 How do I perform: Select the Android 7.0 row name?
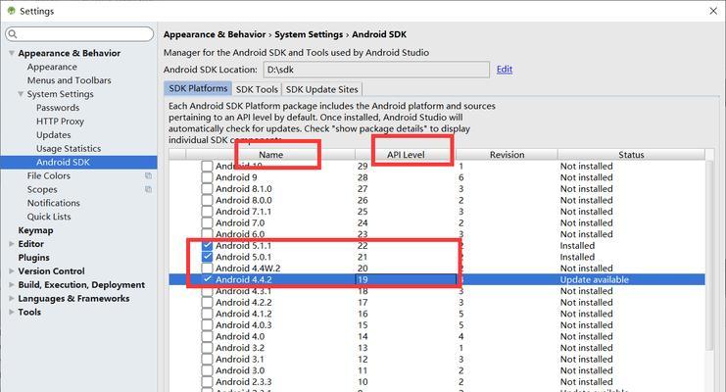coord(240,222)
